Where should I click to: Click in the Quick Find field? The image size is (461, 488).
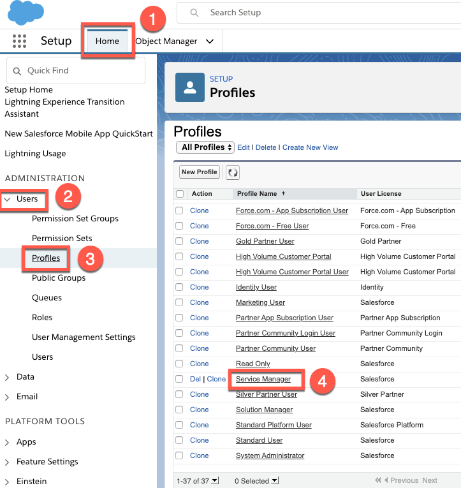coord(76,71)
